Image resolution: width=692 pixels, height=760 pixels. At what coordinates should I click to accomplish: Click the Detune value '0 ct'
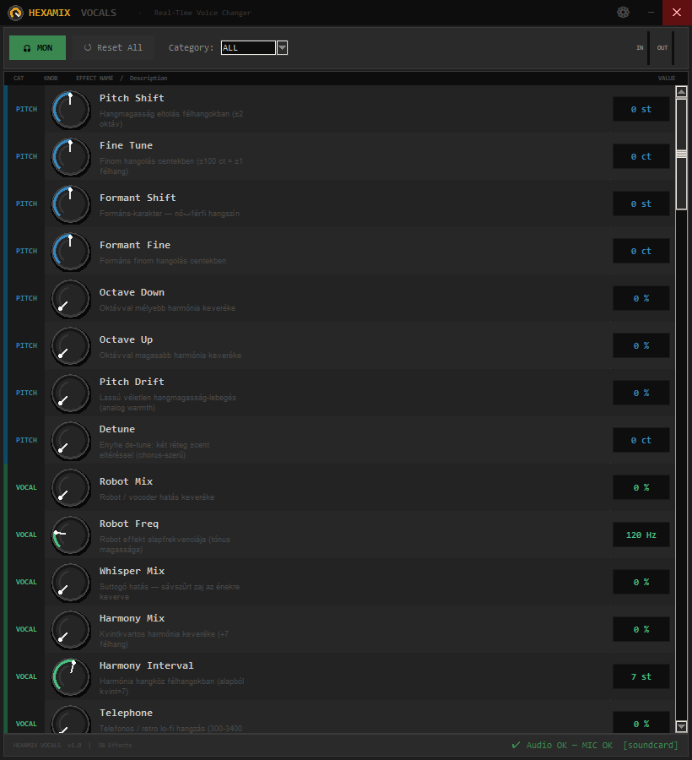point(641,440)
